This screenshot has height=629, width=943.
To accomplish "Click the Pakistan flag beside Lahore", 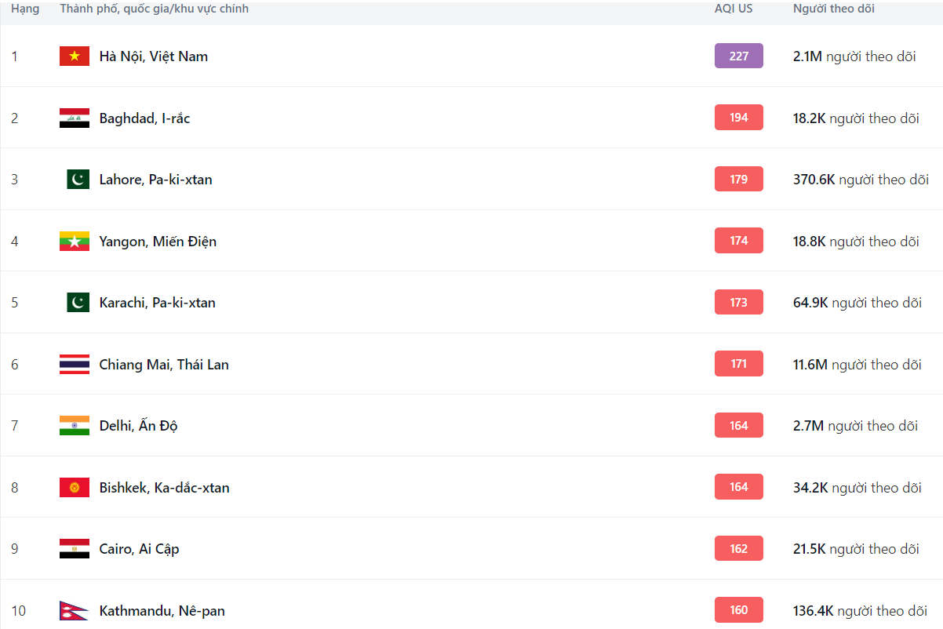I will click(x=78, y=180).
